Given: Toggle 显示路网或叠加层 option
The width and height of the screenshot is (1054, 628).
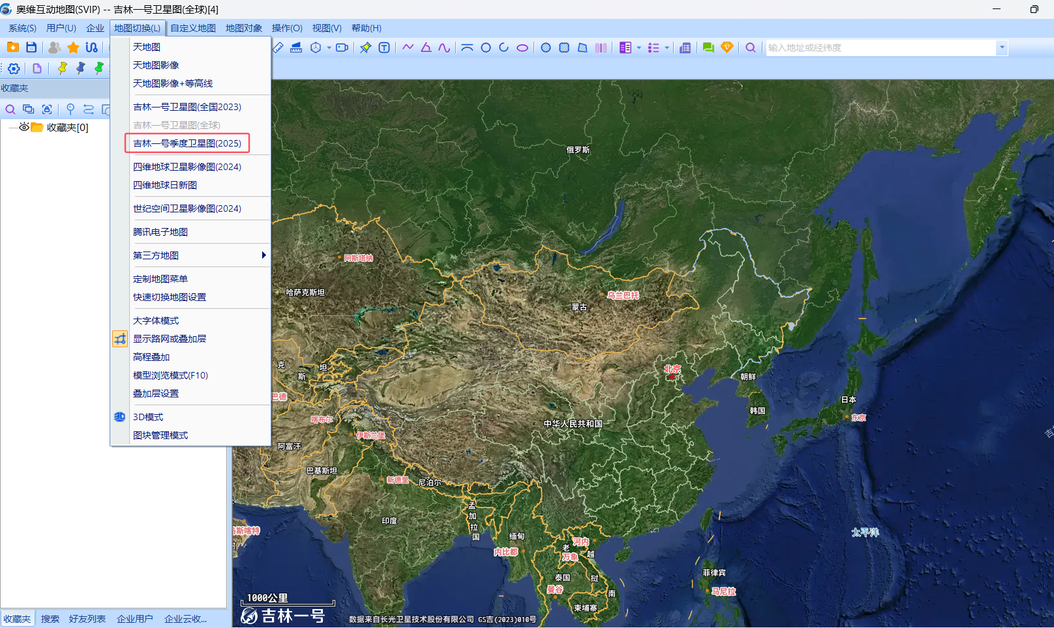Looking at the screenshot, I should click(x=170, y=339).
